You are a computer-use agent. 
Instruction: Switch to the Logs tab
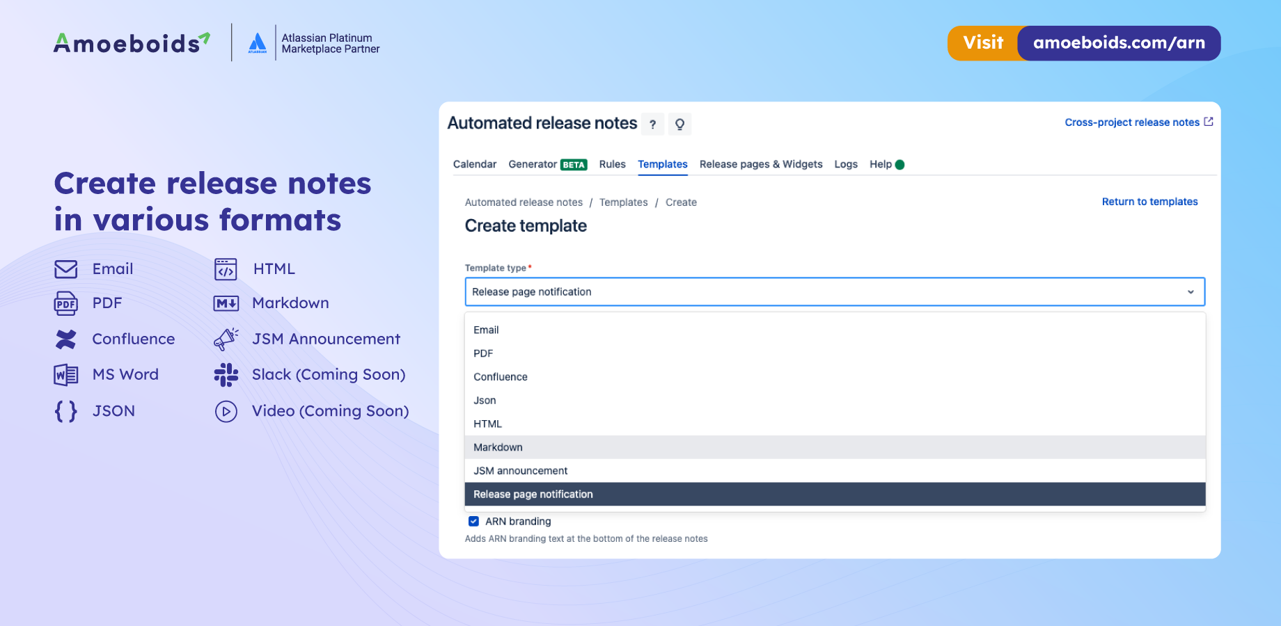(x=846, y=164)
